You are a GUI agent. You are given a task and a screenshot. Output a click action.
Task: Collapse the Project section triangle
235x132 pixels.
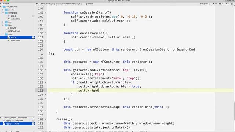click(1, 4)
